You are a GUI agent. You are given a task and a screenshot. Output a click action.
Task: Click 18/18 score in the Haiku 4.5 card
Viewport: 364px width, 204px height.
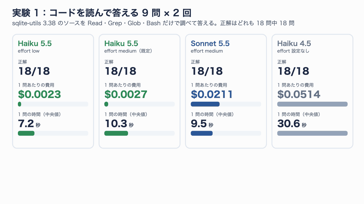(x=293, y=71)
